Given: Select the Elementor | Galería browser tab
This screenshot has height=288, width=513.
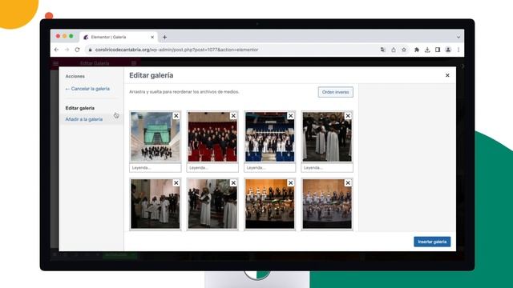Looking at the screenshot, I should tap(118, 38).
